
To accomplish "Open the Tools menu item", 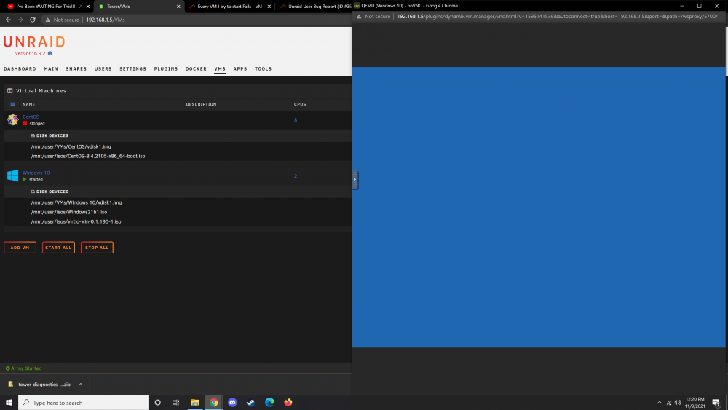I will [x=264, y=68].
